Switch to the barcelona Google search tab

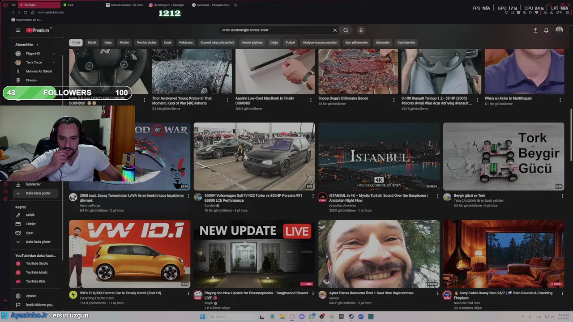211,5
